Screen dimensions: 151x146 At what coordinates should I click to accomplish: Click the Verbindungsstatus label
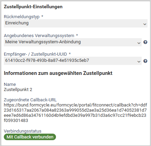coord(22,131)
